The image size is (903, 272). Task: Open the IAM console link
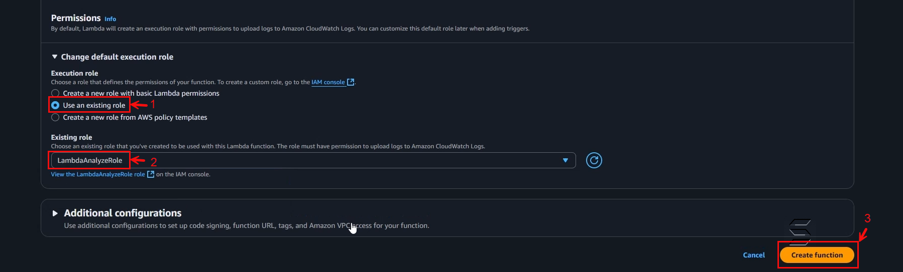pyautogui.click(x=328, y=82)
